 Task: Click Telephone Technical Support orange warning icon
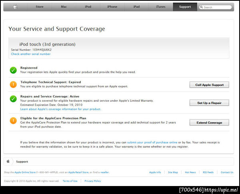tap(13, 84)
